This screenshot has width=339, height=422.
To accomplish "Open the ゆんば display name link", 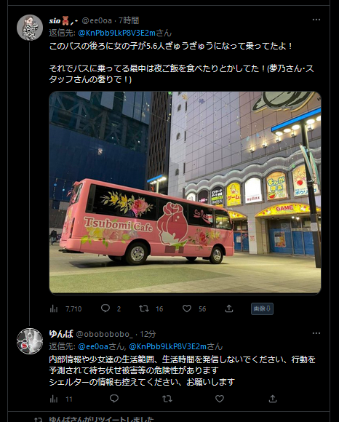I will pos(61,334).
